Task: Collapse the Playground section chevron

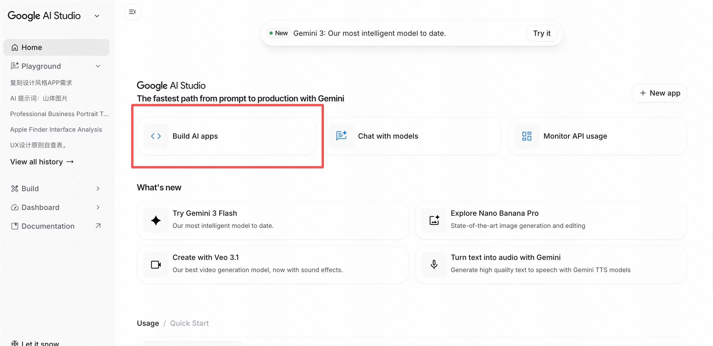Action: [x=98, y=66]
